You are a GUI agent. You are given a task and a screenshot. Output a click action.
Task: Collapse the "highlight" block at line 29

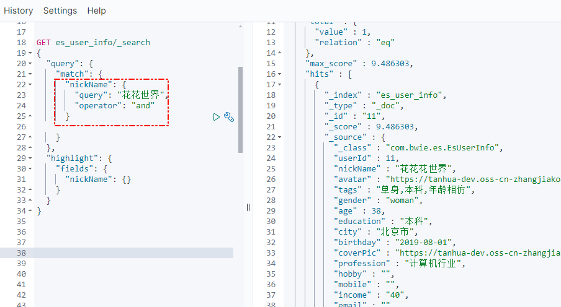[x=30, y=158]
